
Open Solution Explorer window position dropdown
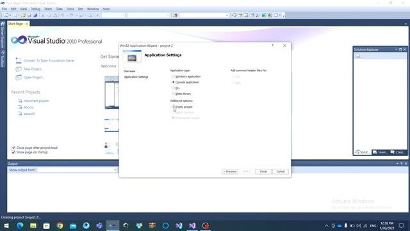tap(396, 49)
